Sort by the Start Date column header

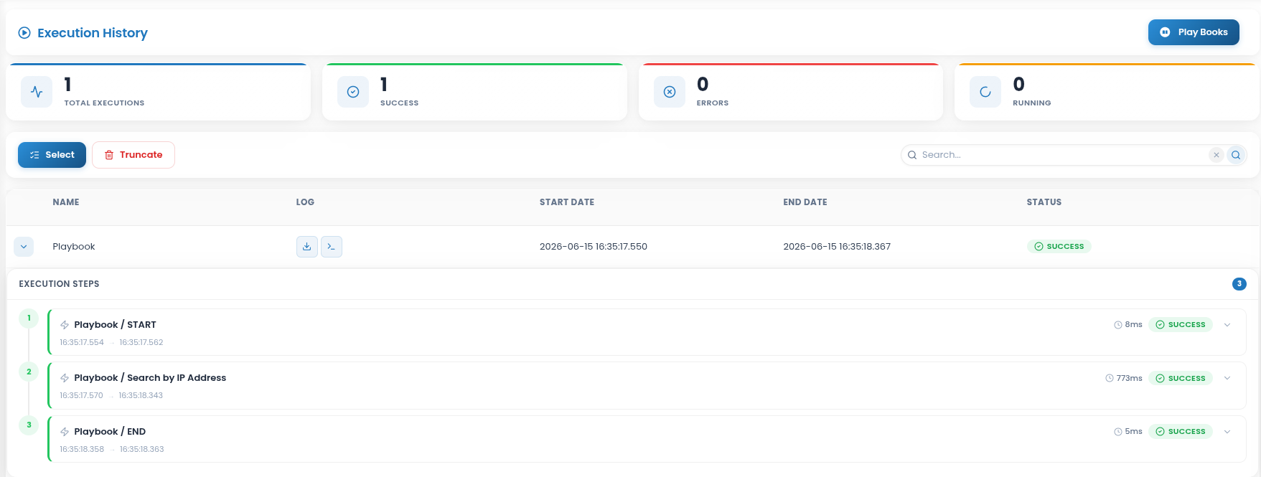pyautogui.click(x=567, y=202)
